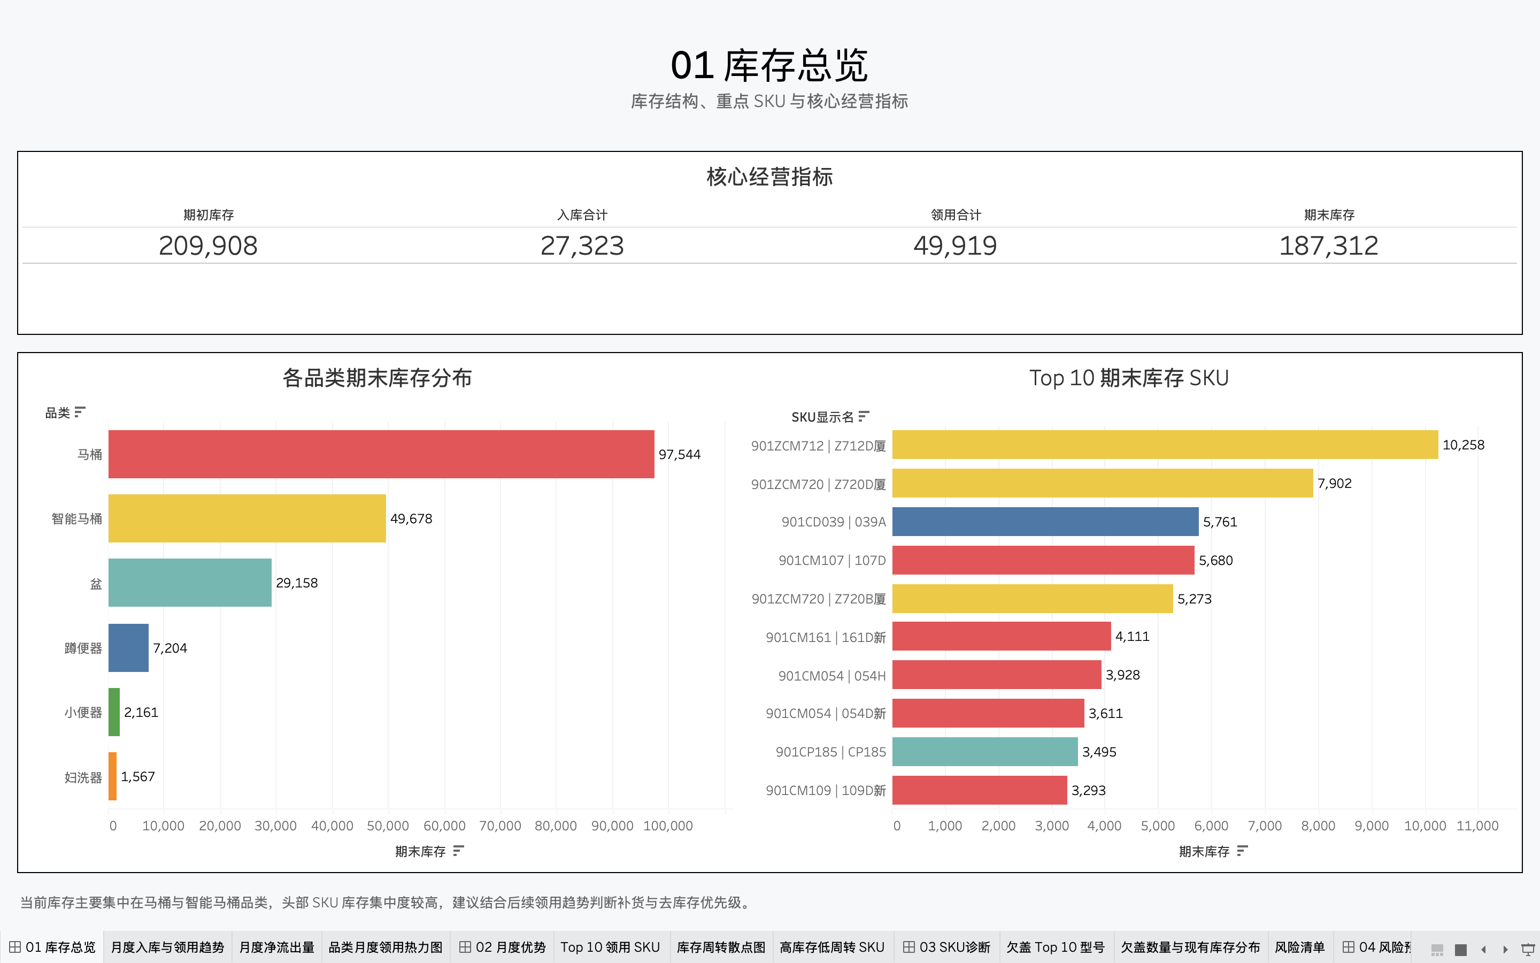The image size is (1540, 963).
Task: Click the blue 901CD039 | 039A bar
Action: [1045, 522]
